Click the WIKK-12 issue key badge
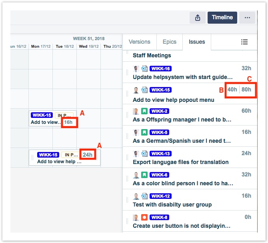268x243 pixels. point(161,196)
